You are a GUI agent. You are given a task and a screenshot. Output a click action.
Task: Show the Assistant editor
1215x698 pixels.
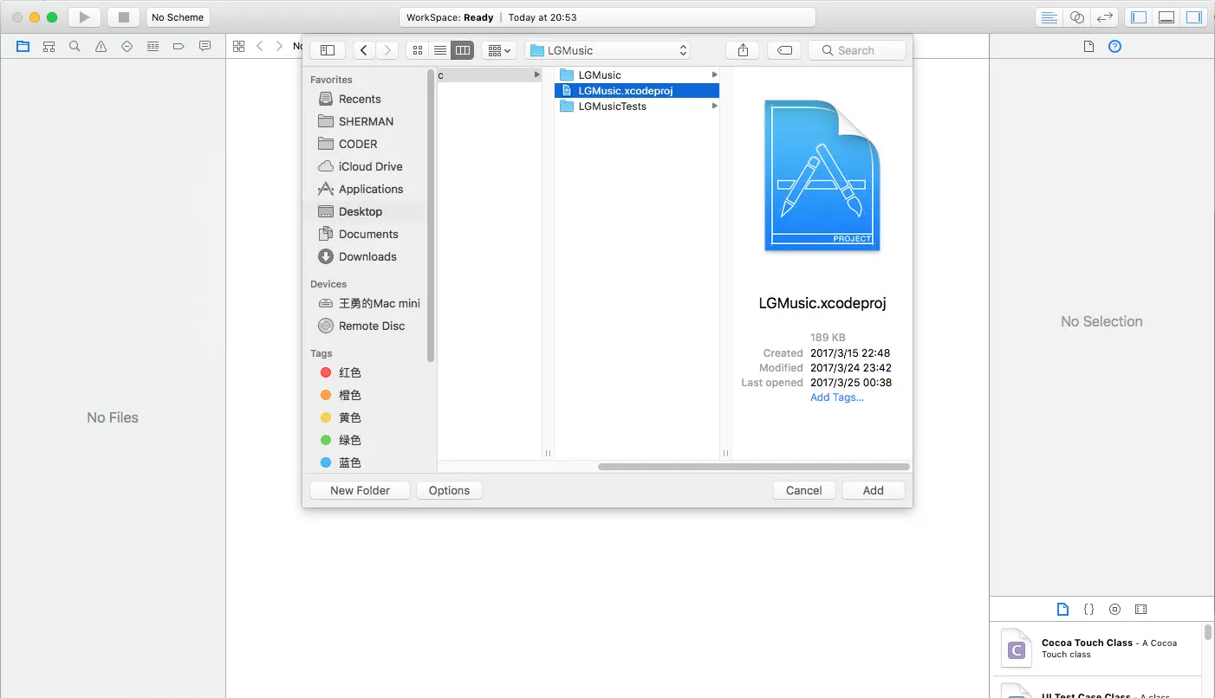1076,17
